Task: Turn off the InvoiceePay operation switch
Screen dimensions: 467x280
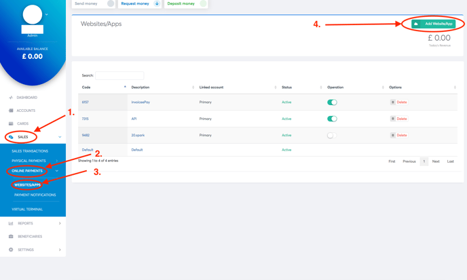Action: [x=332, y=102]
